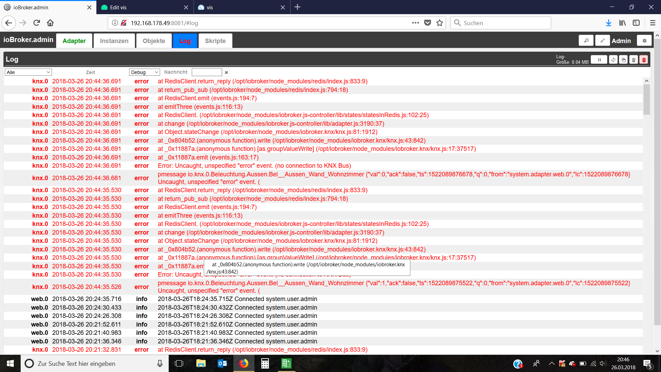The width and height of the screenshot is (661, 372).
Task: Open system settings via the gear icon
Action: click(x=644, y=41)
